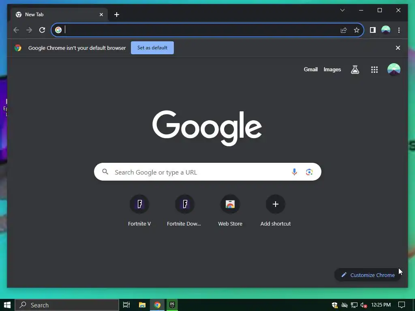Open the Windows Start menu
The height and width of the screenshot is (311, 415).
coord(7,305)
